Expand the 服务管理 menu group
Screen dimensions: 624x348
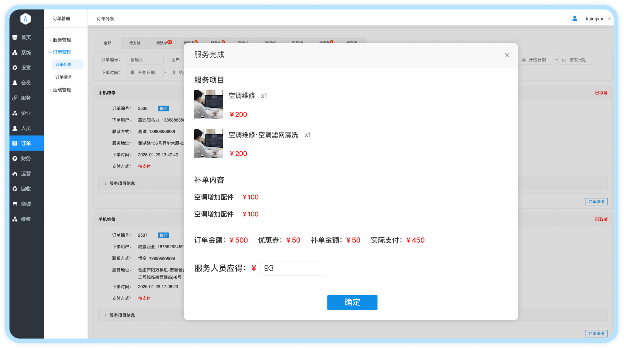[62, 40]
